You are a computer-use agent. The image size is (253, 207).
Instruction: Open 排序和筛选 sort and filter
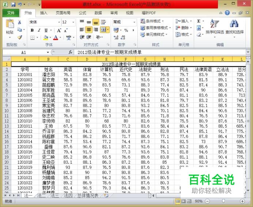tap(215, 28)
